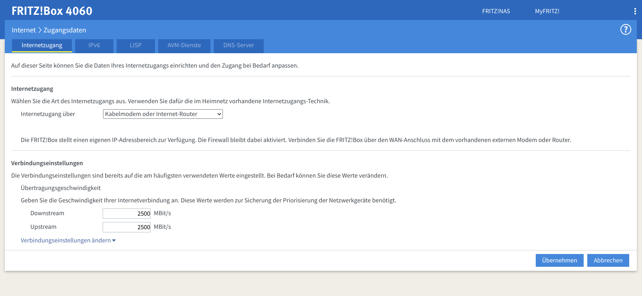This screenshot has width=642, height=296.
Task: Focus the Upstream speed input
Action: [126, 227]
